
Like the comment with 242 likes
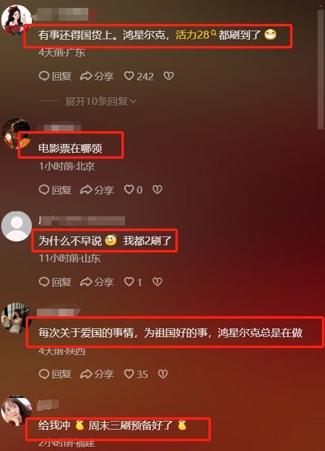coord(139,76)
